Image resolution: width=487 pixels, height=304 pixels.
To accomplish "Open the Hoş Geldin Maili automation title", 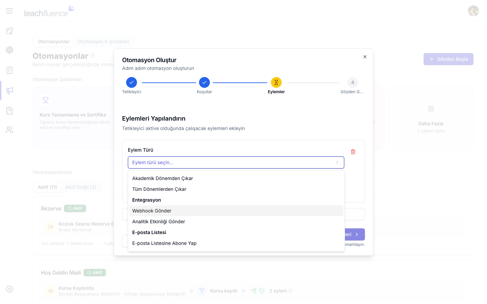I will click(x=61, y=273).
